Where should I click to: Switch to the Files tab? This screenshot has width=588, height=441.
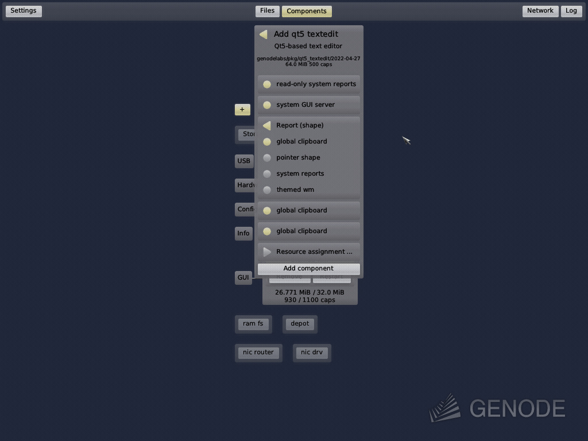click(x=267, y=10)
